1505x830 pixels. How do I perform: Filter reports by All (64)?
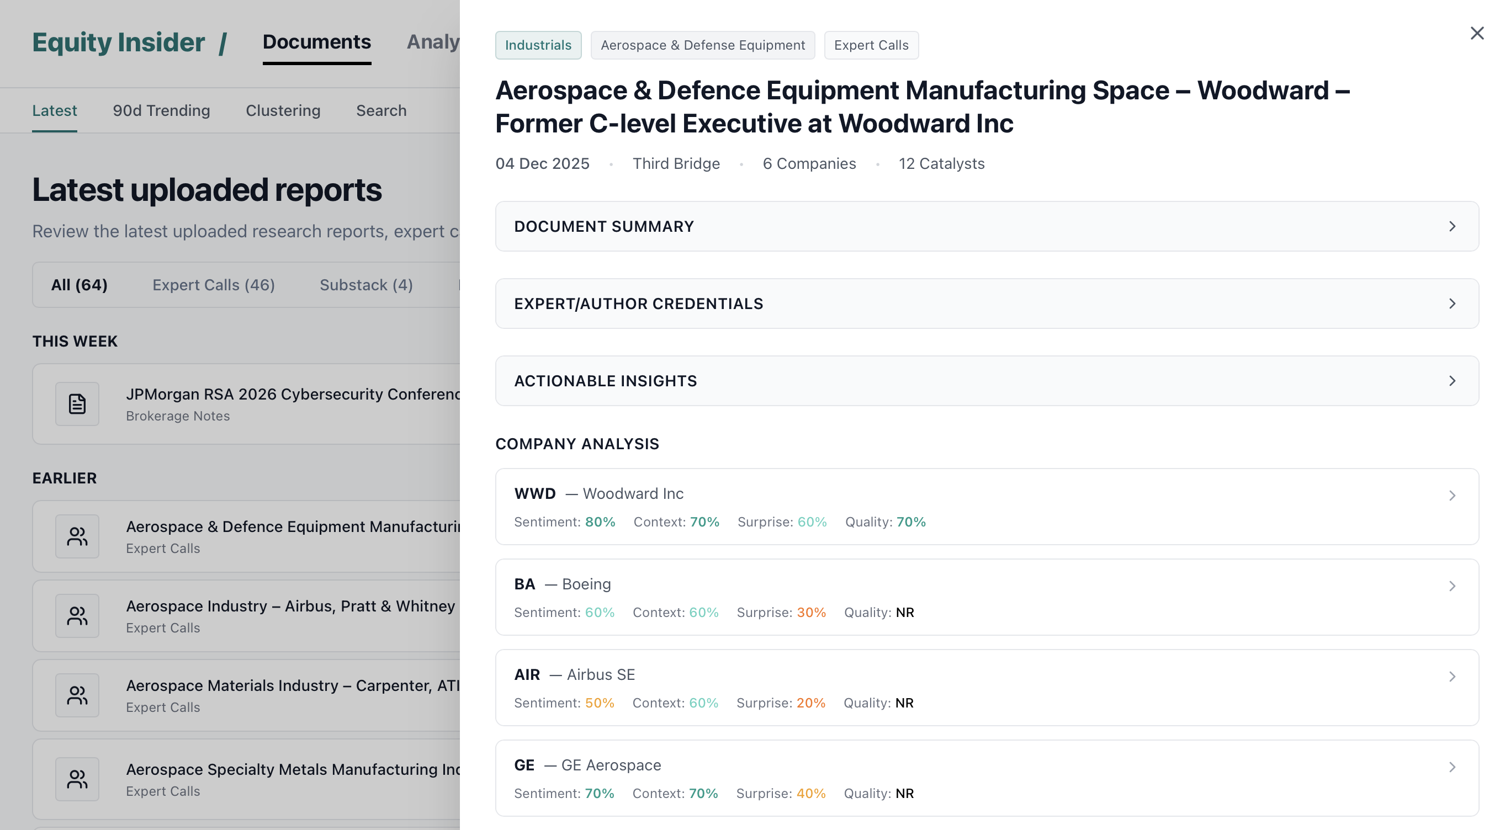[x=80, y=285]
